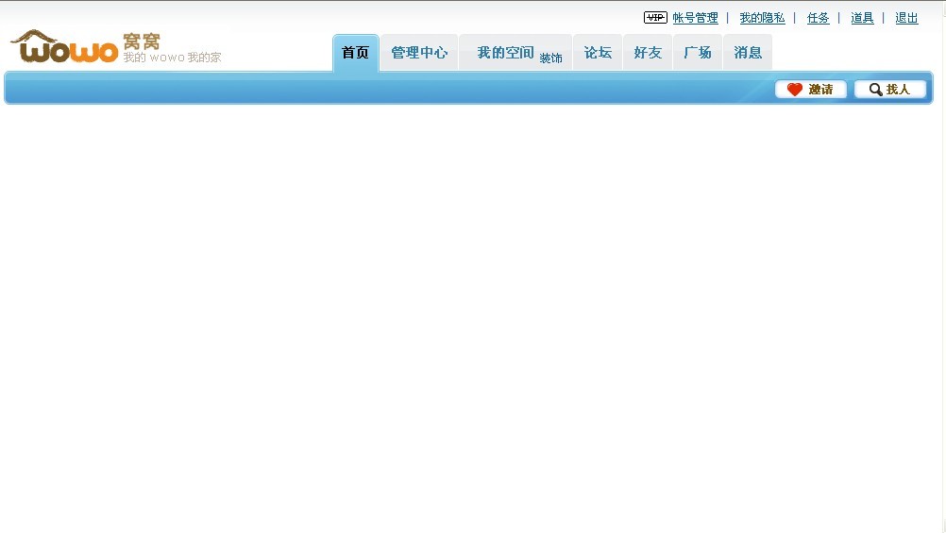Screen dimensions: 946x533
Task: Open the 道具 items link
Action: (862, 18)
